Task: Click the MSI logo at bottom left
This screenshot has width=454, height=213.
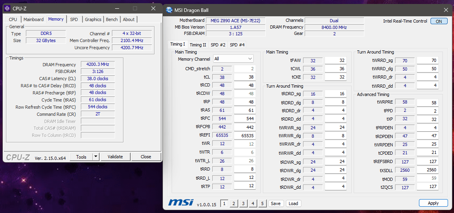Action: tap(180, 203)
